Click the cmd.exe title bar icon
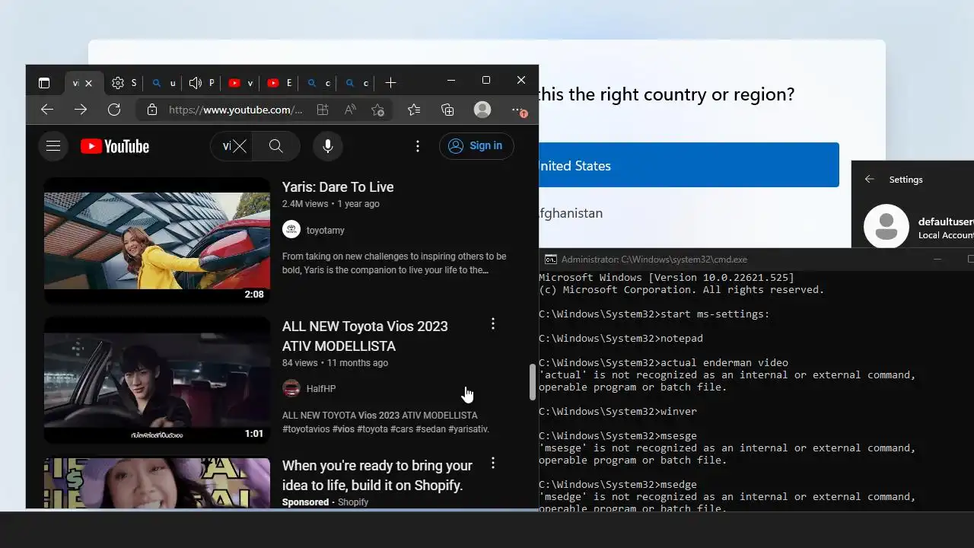The height and width of the screenshot is (548, 974). (551, 260)
